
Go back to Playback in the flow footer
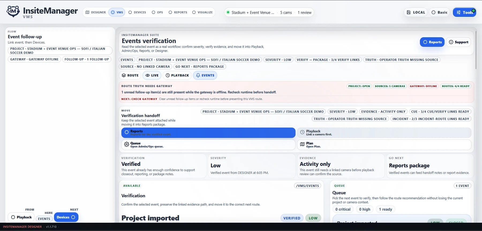click(x=21, y=217)
